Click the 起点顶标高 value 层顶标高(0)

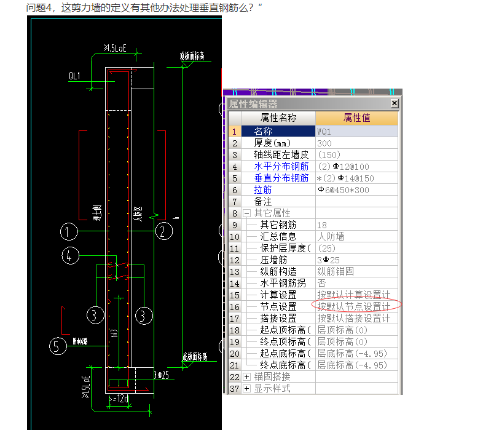point(356,330)
